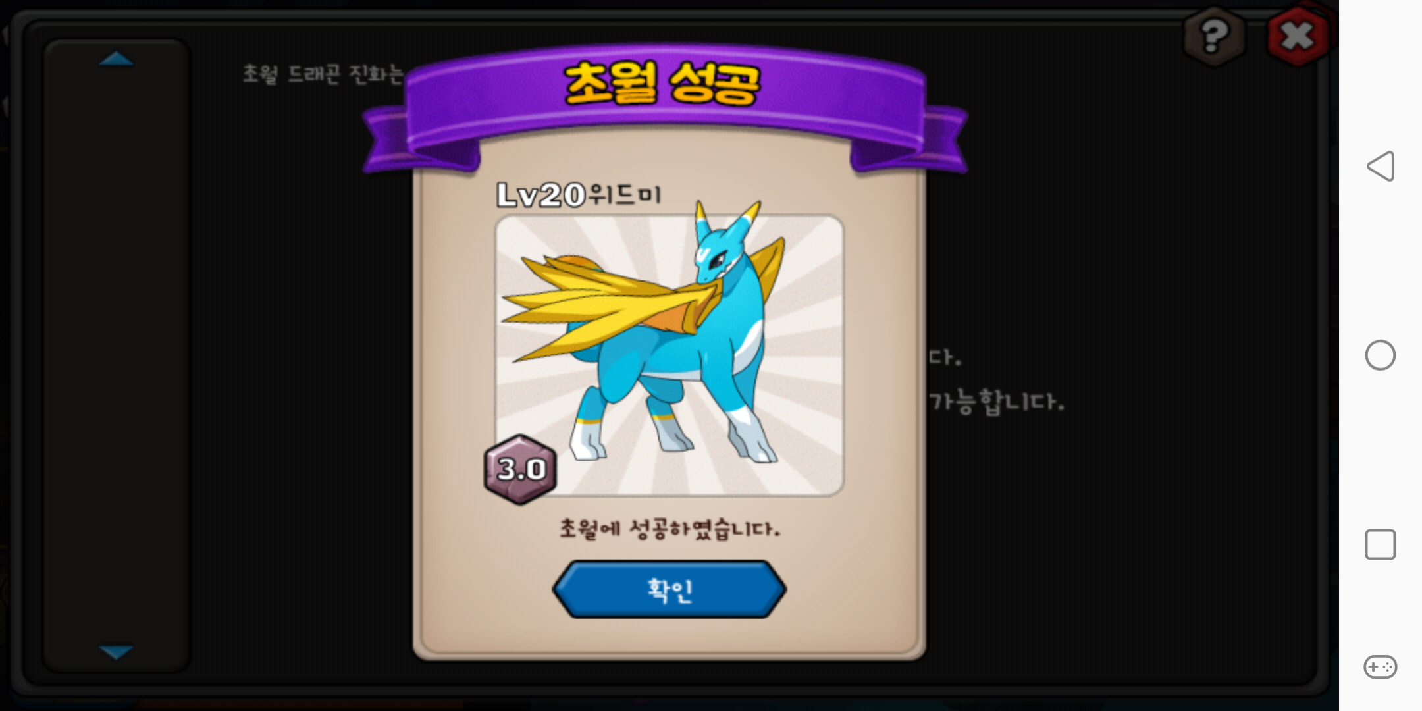Tap Android back triangle button
The width and height of the screenshot is (1422, 711).
point(1381,166)
